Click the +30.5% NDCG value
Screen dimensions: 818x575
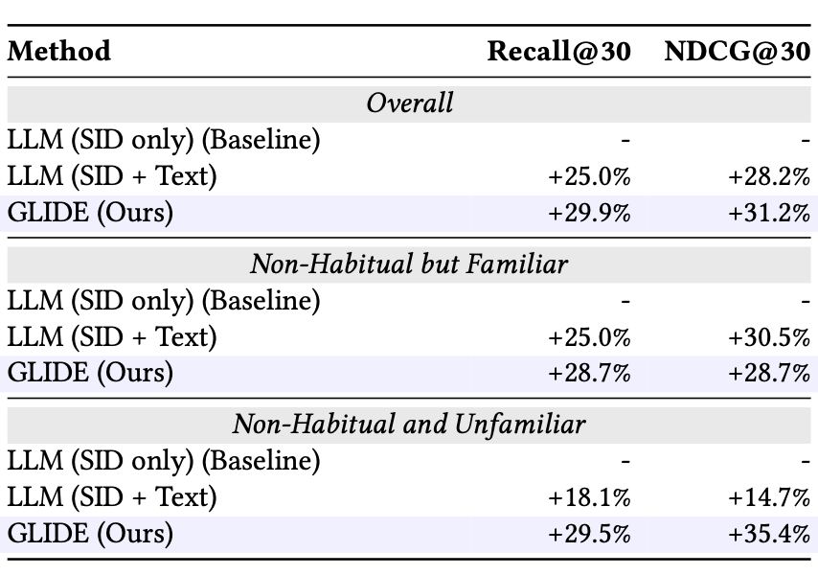[x=768, y=337]
